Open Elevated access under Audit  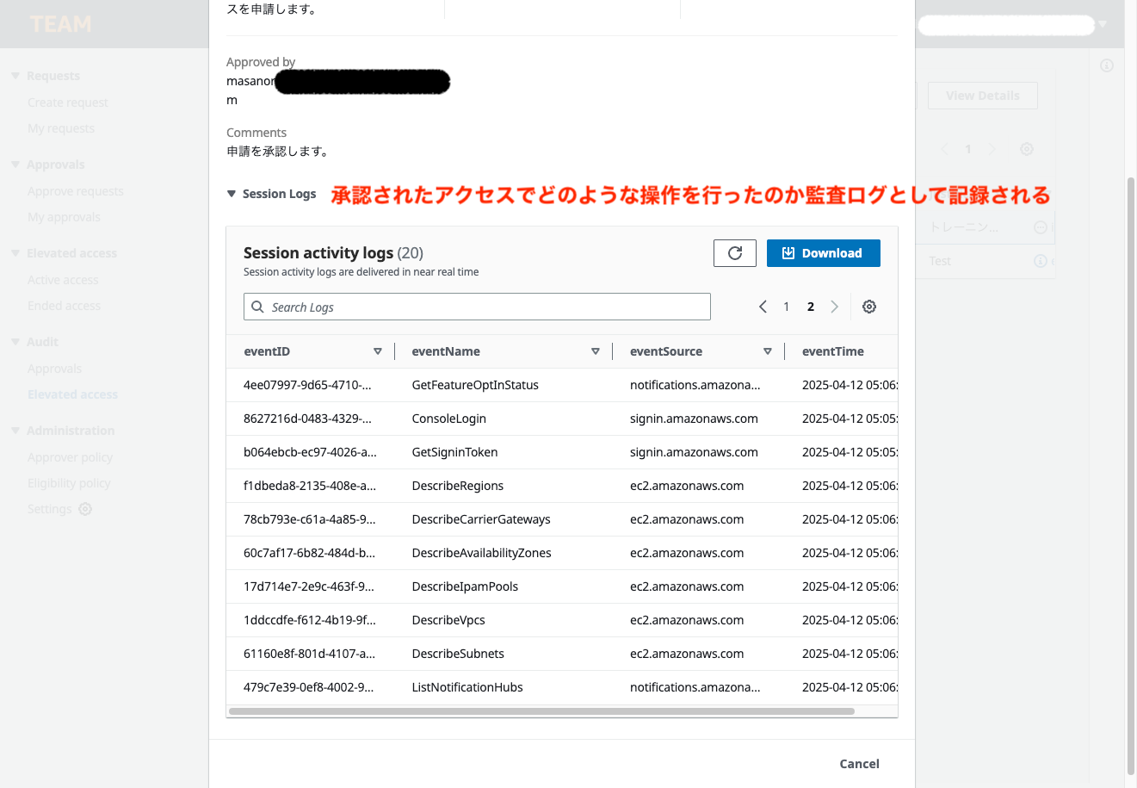point(72,394)
